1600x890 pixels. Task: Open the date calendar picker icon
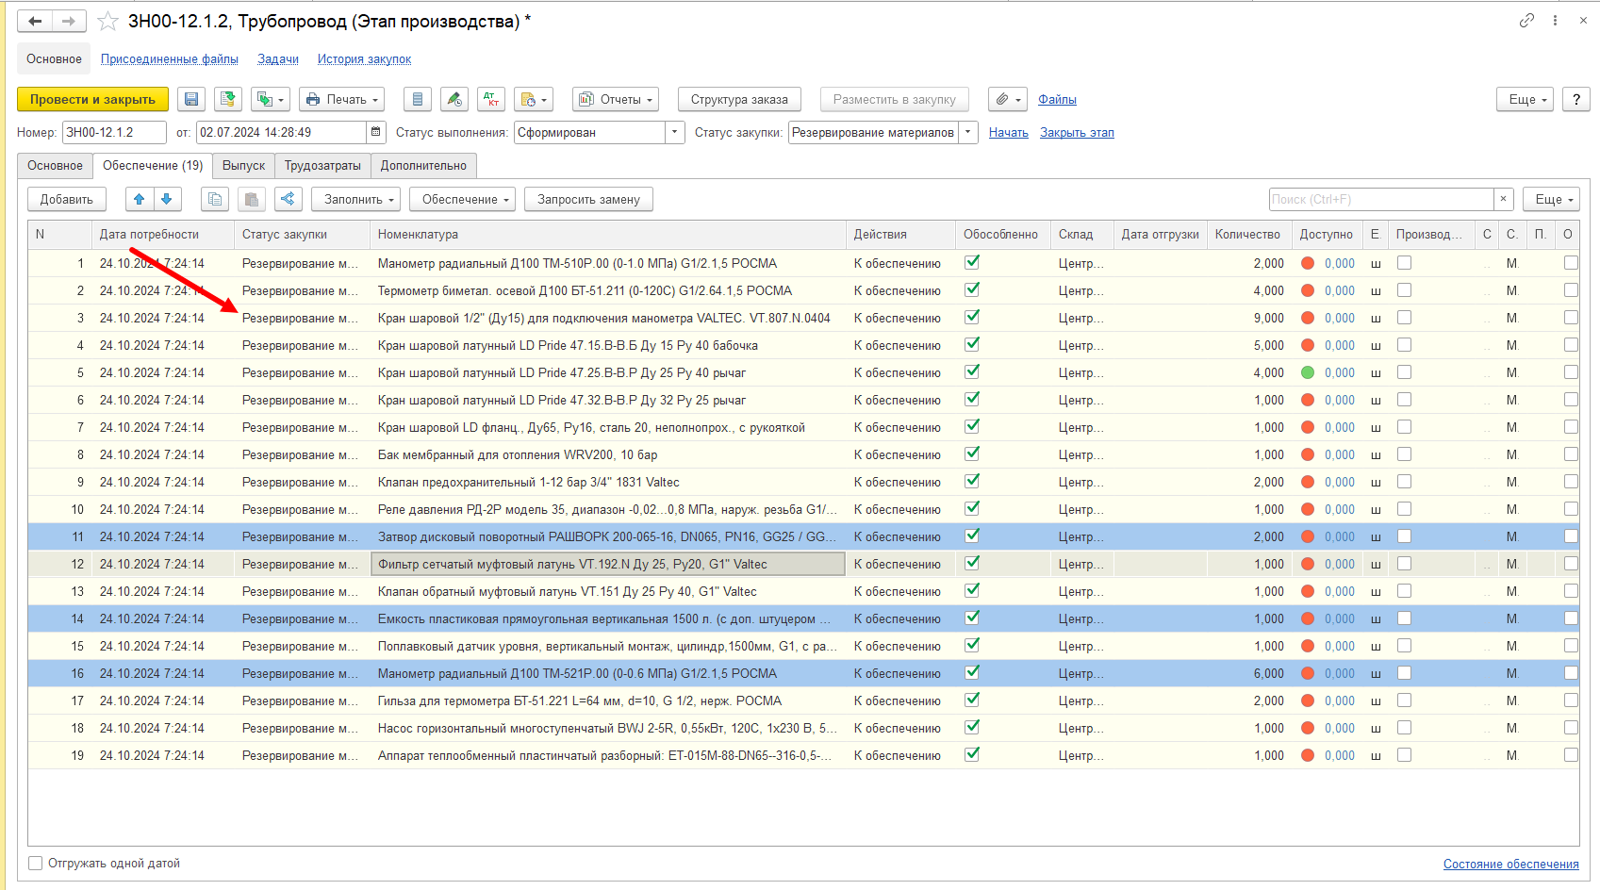[x=376, y=132]
